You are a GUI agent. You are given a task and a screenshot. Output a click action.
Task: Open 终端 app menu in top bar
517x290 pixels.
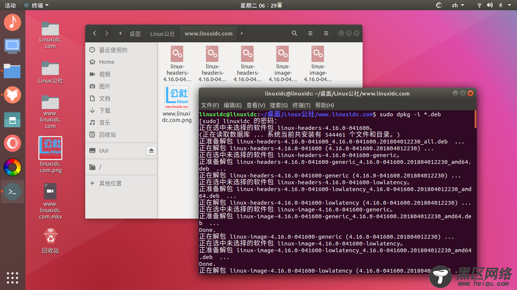[x=36, y=5]
